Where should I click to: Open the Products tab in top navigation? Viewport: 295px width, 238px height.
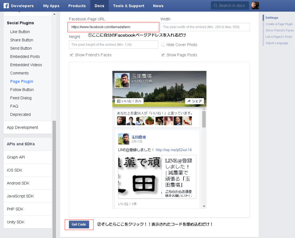[x=77, y=6]
